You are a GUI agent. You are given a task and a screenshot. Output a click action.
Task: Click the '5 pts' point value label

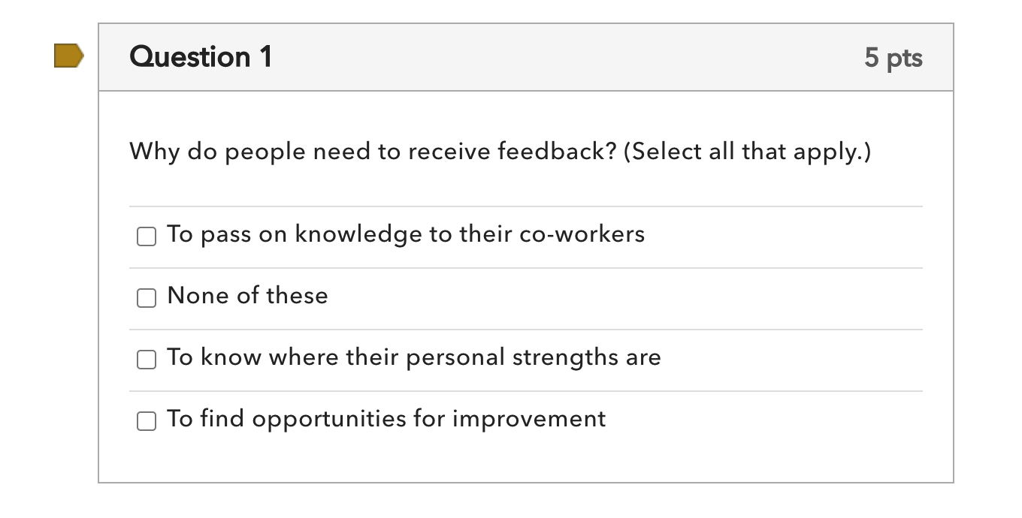(x=894, y=56)
